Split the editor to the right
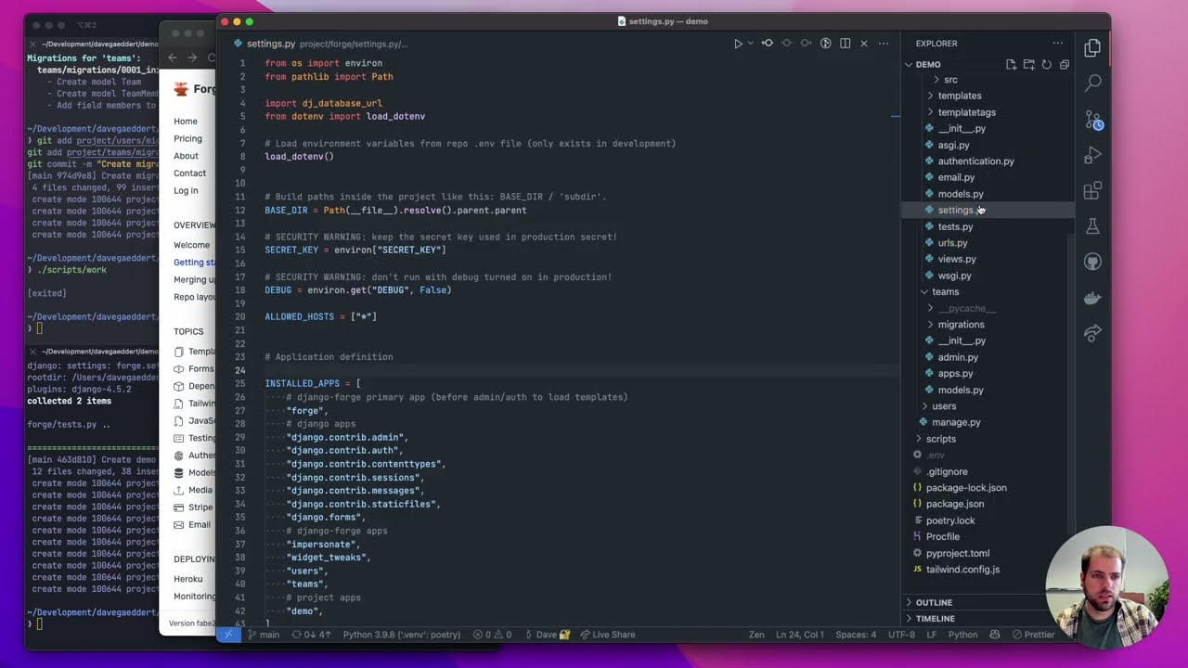The image size is (1188, 668). click(845, 44)
